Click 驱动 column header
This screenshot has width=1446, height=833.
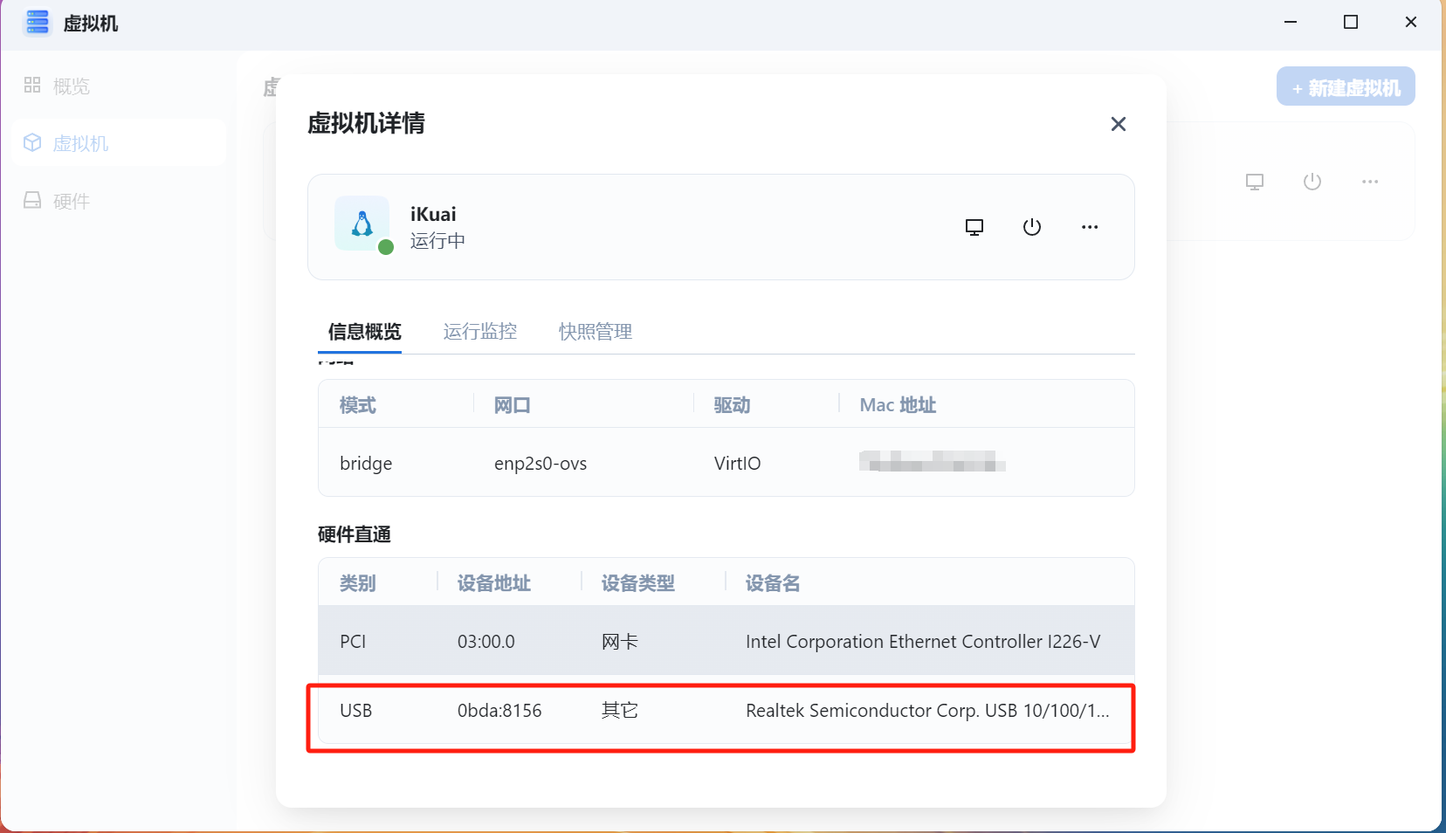[x=732, y=405]
